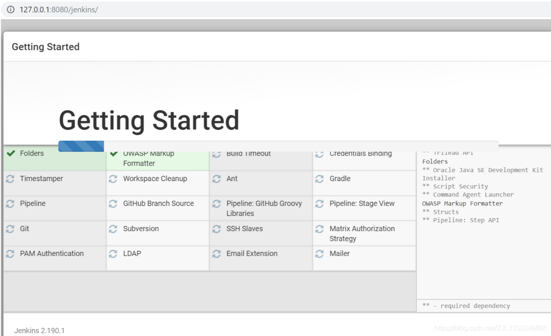Click the Pipeline: Step API log entry
The width and height of the screenshot is (551, 336).
pos(461,220)
